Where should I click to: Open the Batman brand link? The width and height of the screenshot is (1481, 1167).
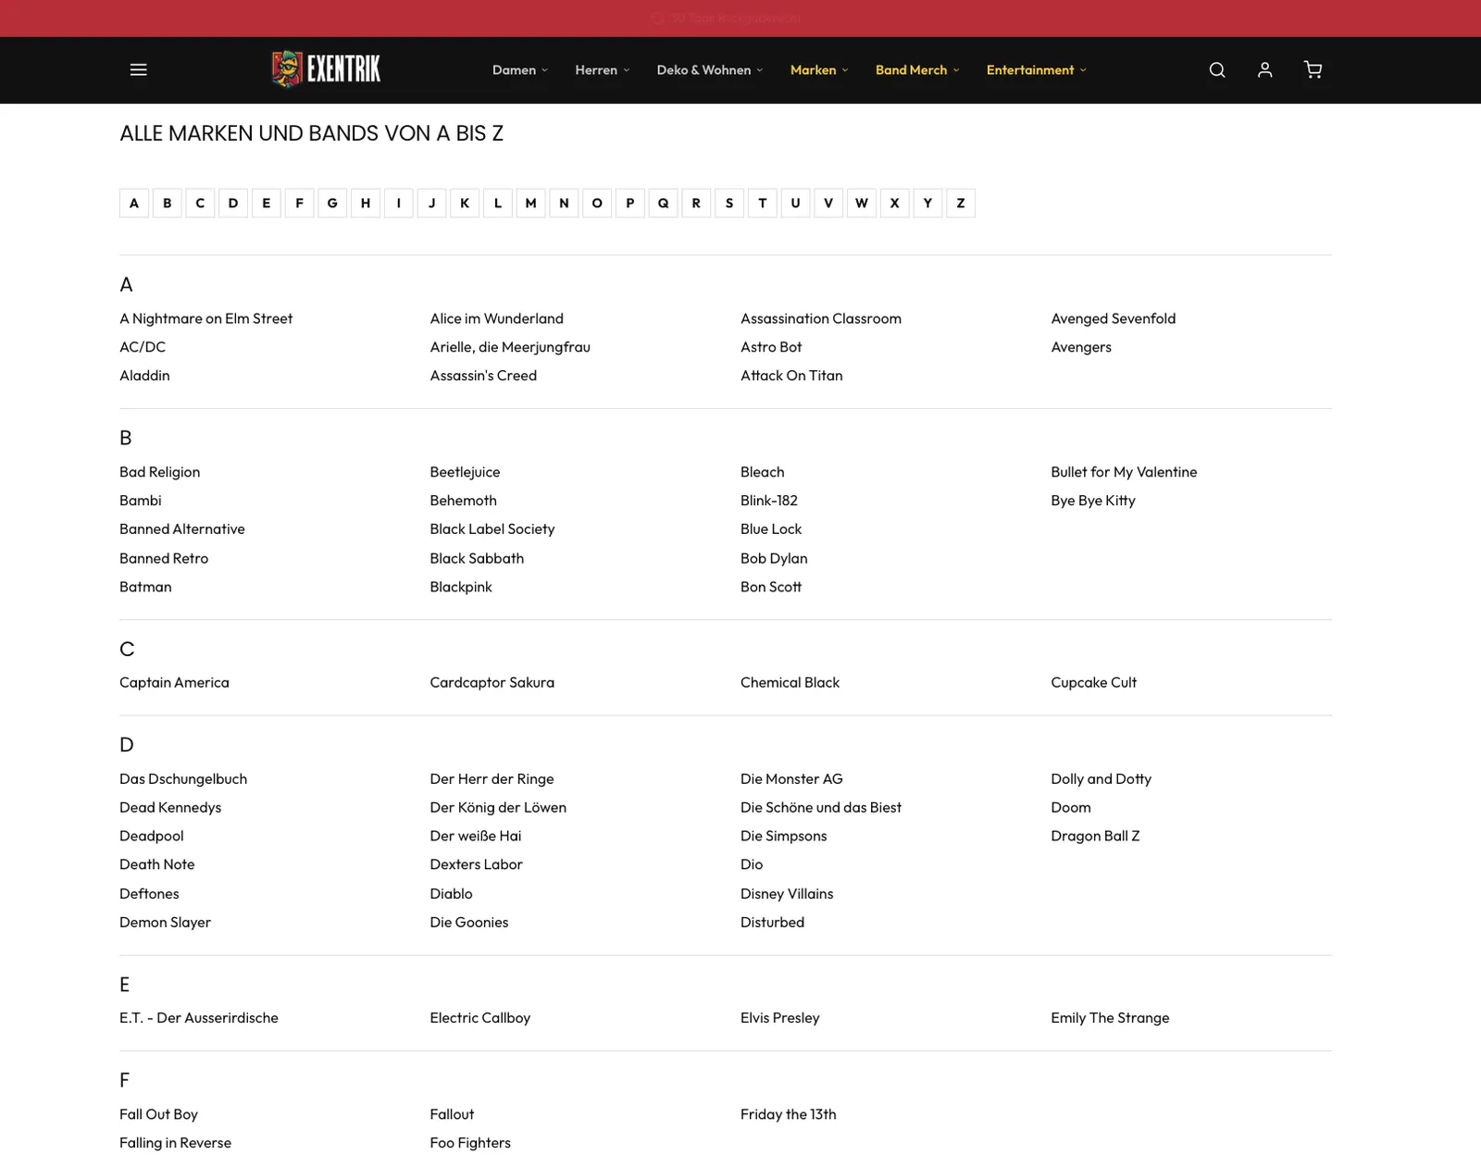145,587
